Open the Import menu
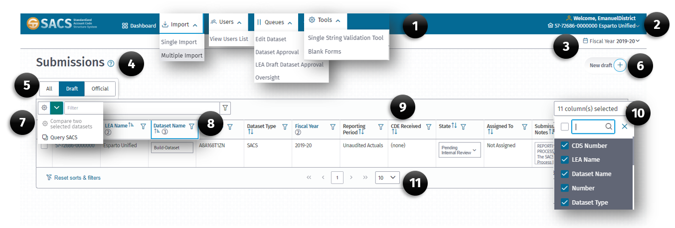This screenshot has width=675, height=228. [180, 24]
